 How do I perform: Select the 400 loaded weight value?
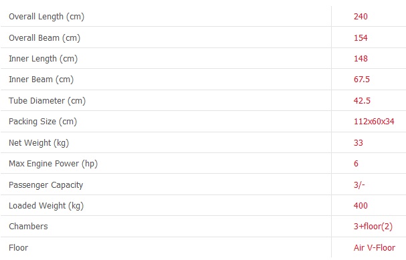[361, 206]
